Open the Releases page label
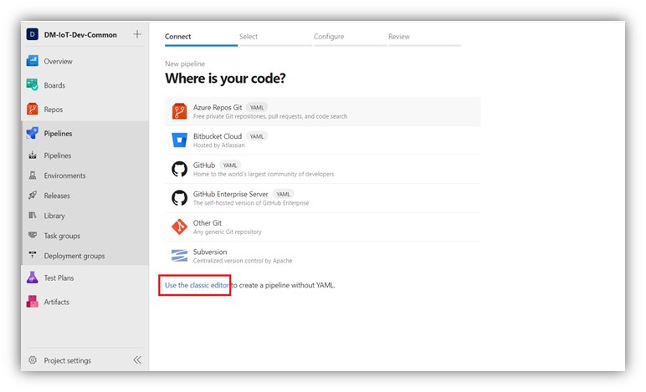 tap(57, 196)
